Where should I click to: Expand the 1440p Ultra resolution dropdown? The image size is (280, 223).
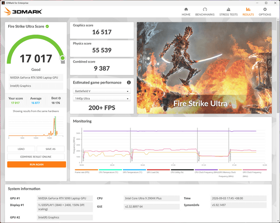click(x=102, y=98)
